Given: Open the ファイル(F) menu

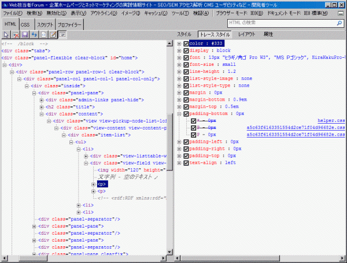Looking at the screenshot, I should click(13, 13).
